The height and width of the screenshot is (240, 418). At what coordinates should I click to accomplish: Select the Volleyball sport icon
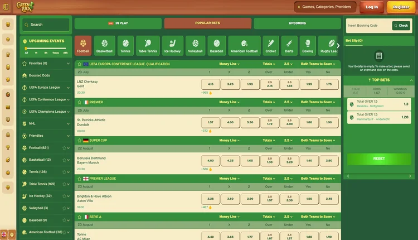click(x=195, y=46)
